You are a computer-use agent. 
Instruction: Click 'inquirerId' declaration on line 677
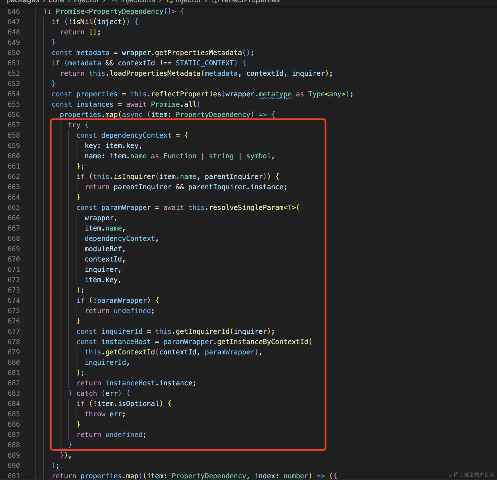pyautogui.click(x=122, y=331)
